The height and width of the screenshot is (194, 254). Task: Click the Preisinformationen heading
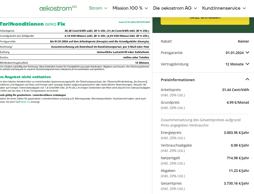pos(178,80)
